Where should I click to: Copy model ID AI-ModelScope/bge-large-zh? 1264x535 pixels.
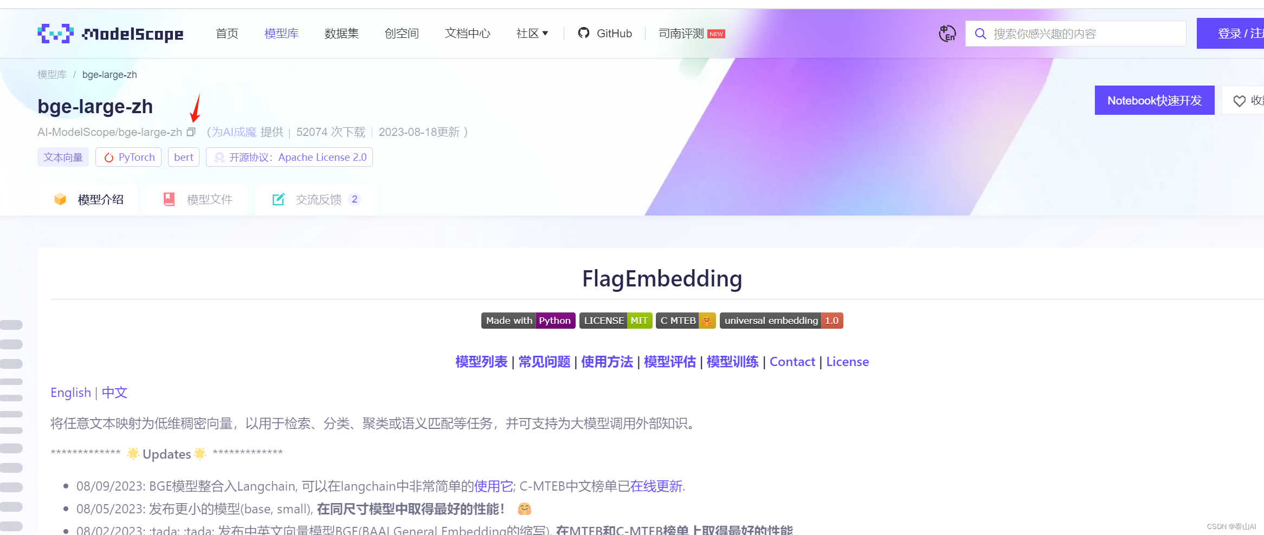191,132
